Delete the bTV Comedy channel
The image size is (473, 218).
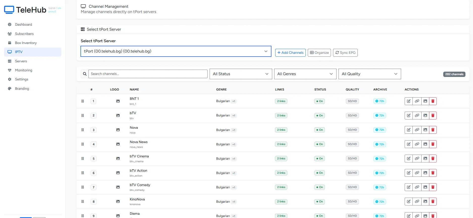pyautogui.click(x=433, y=187)
